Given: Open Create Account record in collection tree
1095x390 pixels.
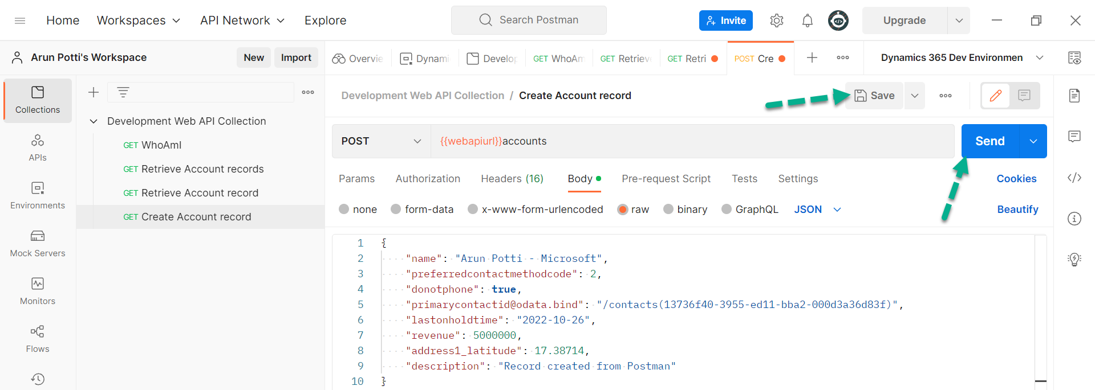Looking at the screenshot, I should click(x=201, y=217).
